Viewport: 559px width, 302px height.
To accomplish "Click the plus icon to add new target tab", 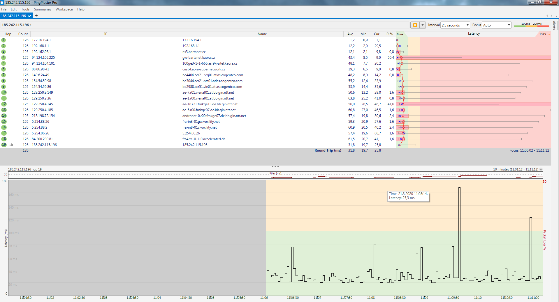I will [36, 16].
